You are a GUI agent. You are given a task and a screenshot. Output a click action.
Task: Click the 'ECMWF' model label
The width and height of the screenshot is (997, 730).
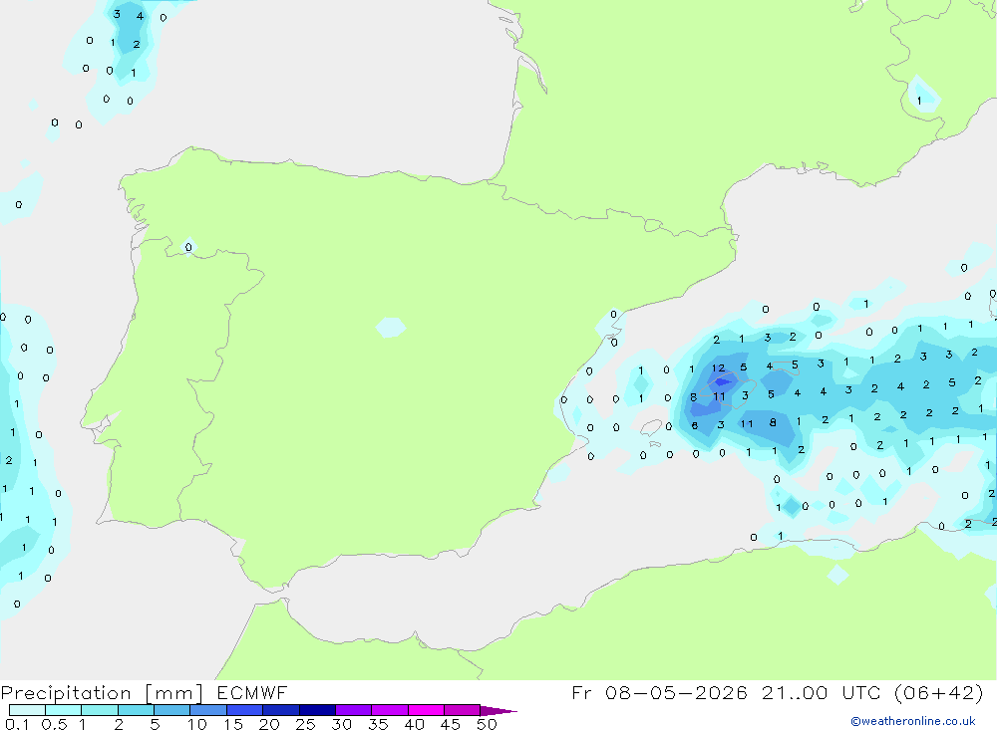pos(252,692)
